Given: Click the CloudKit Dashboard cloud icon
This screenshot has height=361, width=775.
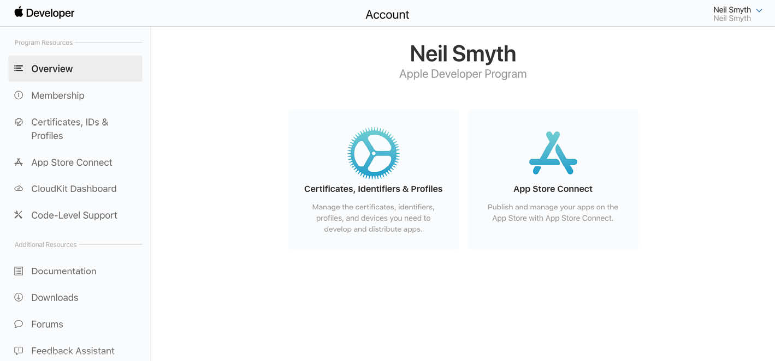Looking at the screenshot, I should [x=19, y=189].
